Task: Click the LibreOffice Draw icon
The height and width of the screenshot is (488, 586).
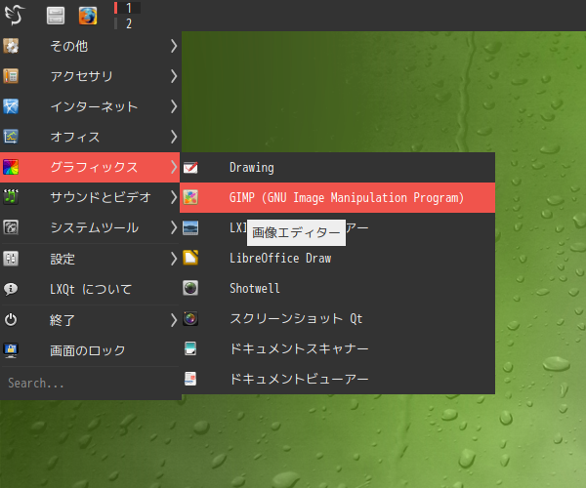Action: click(x=190, y=258)
